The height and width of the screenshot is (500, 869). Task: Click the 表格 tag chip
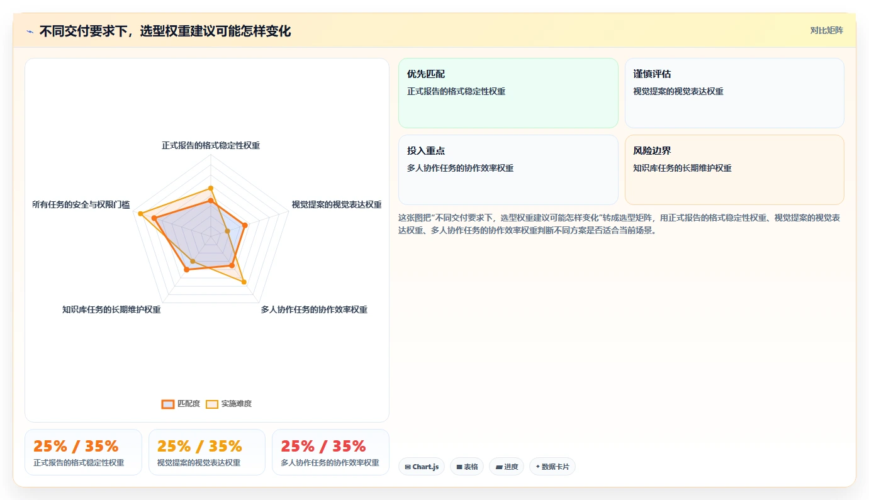point(467,467)
